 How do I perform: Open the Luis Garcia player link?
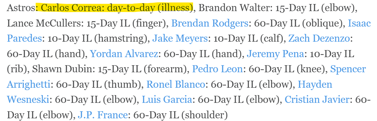tap(167, 100)
